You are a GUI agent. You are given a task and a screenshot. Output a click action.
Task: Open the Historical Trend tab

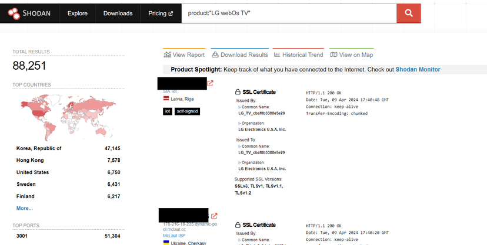(x=298, y=55)
